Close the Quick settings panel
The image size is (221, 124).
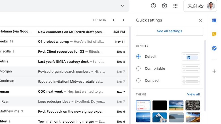pyautogui.click(x=200, y=20)
